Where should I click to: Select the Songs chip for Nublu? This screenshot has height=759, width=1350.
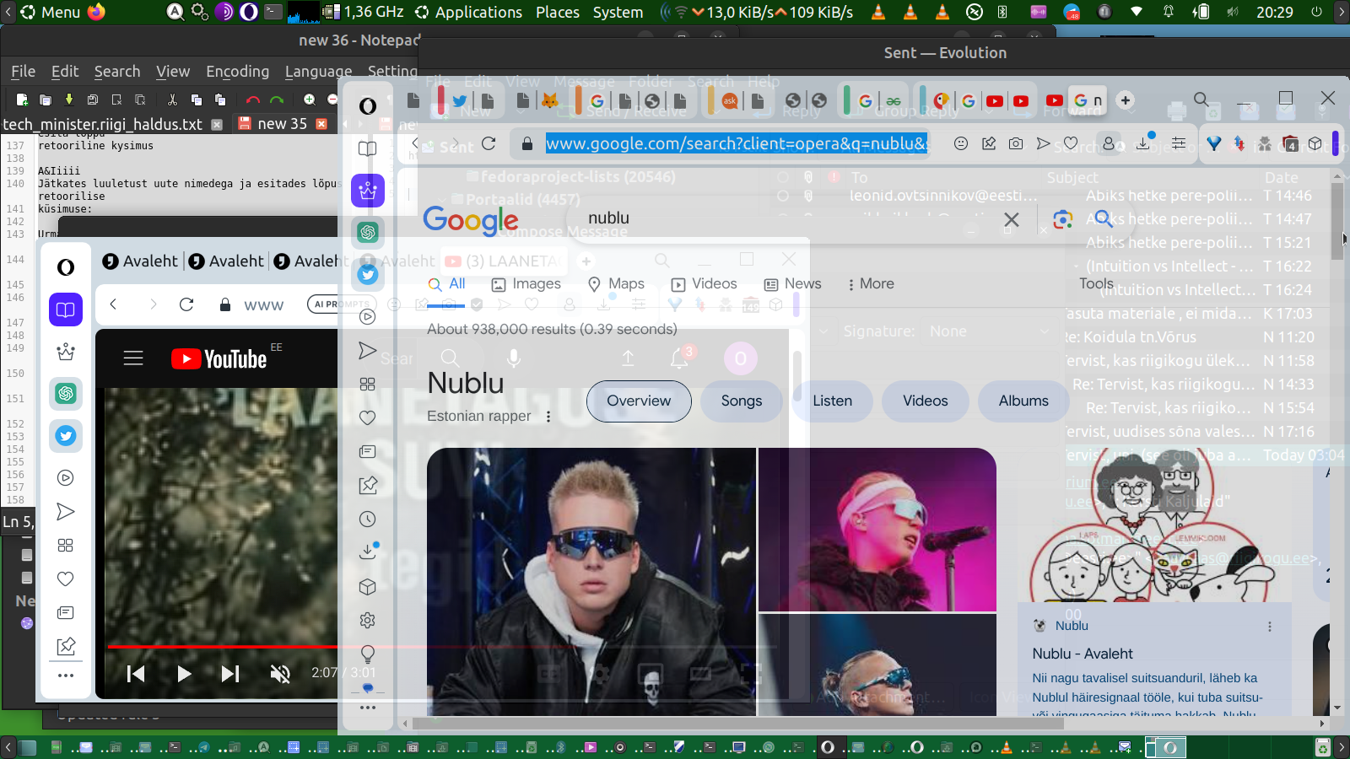click(741, 401)
